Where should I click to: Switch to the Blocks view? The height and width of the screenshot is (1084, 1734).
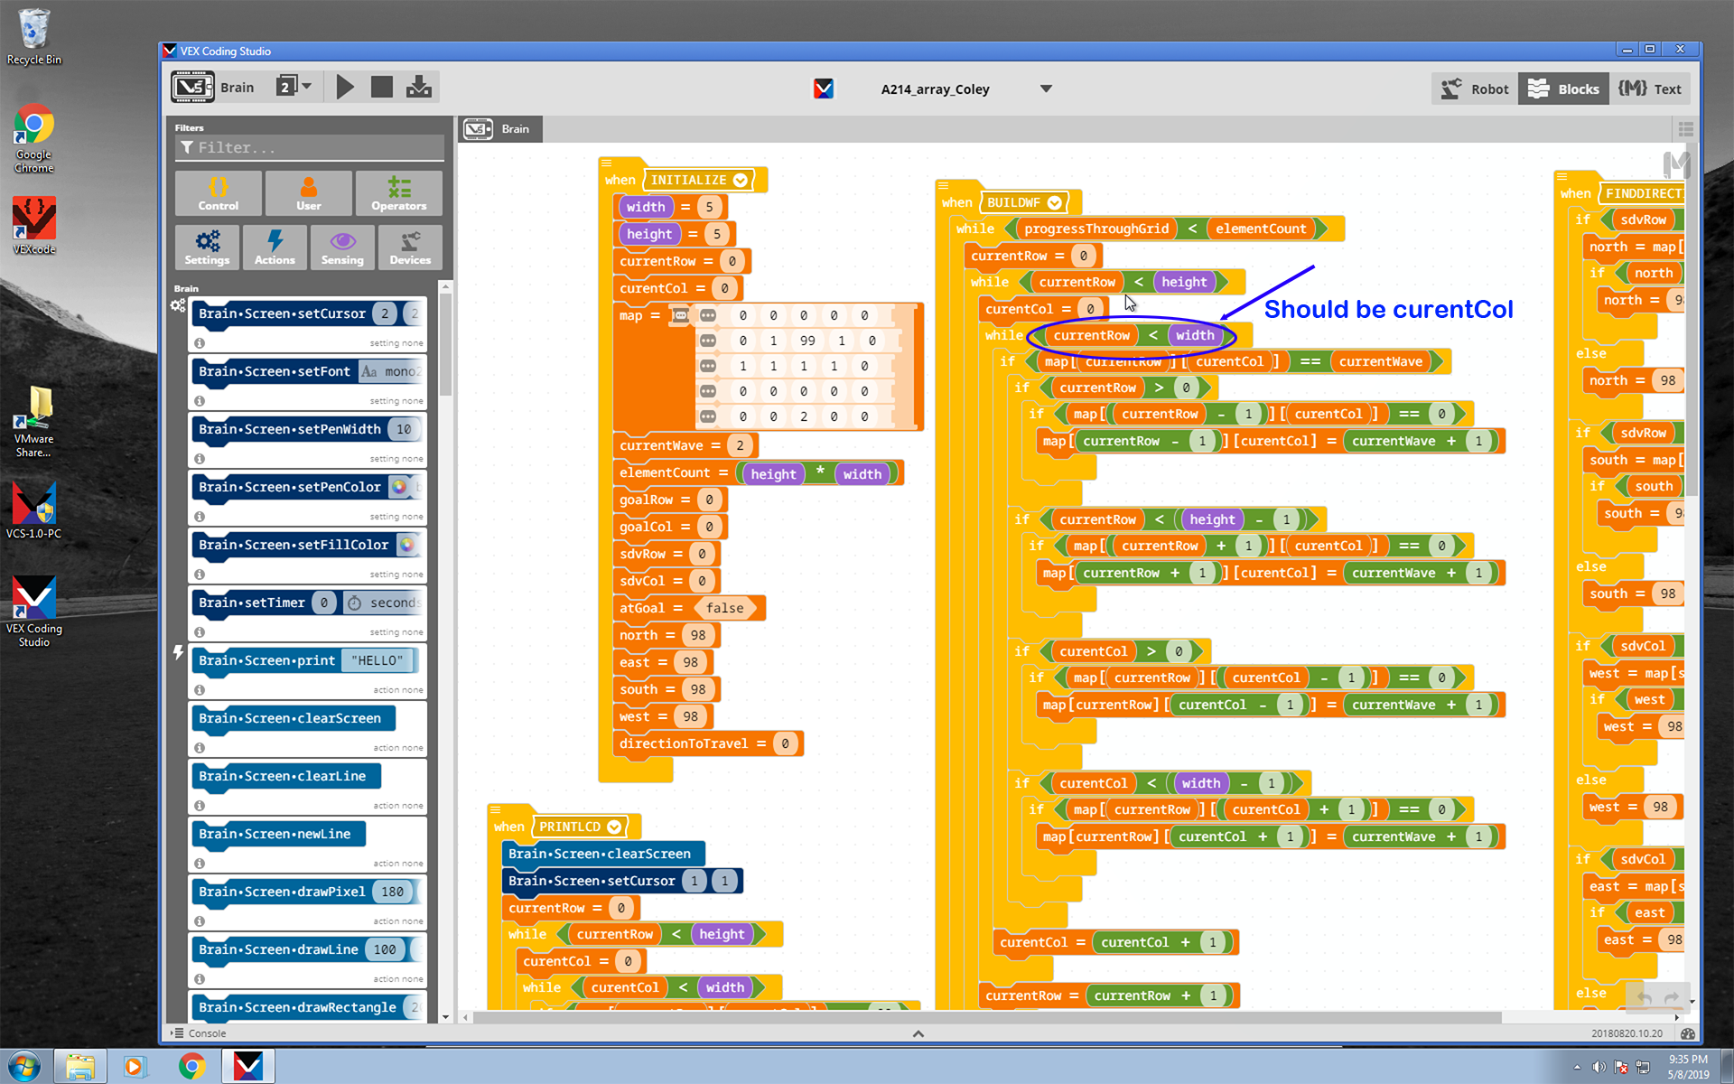(x=1563, y=89)
